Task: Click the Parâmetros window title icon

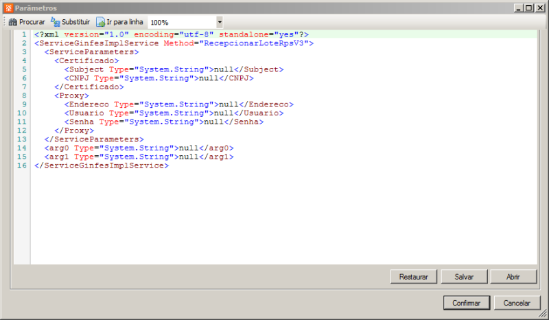Action: 9,8
